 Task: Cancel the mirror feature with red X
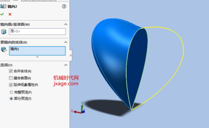pyautogui.click(x=10, y=14)
